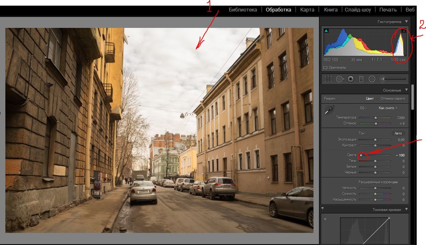Enable the Оригиналы checkbox
The width and height of the screenshot is (426, 245).
click(x=325, y=67)
